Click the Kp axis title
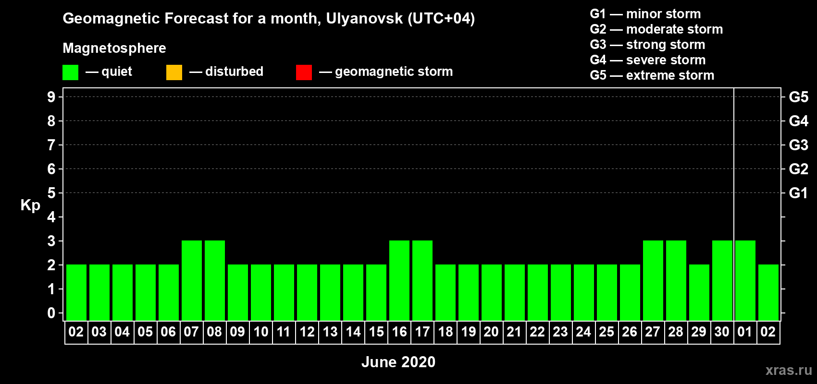 click(x=30, y=205)
